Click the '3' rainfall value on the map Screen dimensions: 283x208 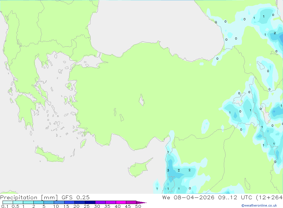click(x=168, y=170)
